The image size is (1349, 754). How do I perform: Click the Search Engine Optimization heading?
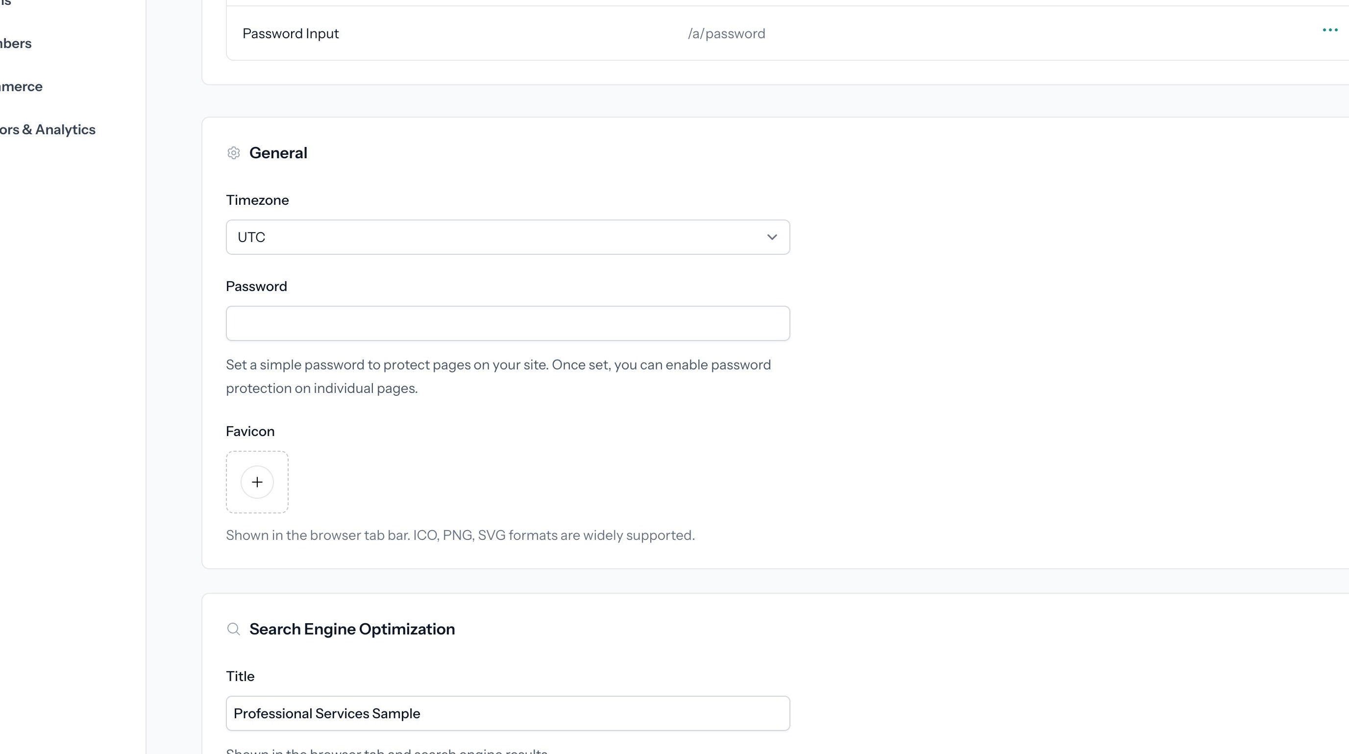click(352, 629)
